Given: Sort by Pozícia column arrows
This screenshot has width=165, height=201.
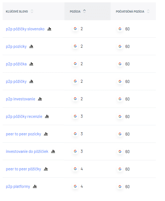Looking at the screenshot, I should [84, 11].
